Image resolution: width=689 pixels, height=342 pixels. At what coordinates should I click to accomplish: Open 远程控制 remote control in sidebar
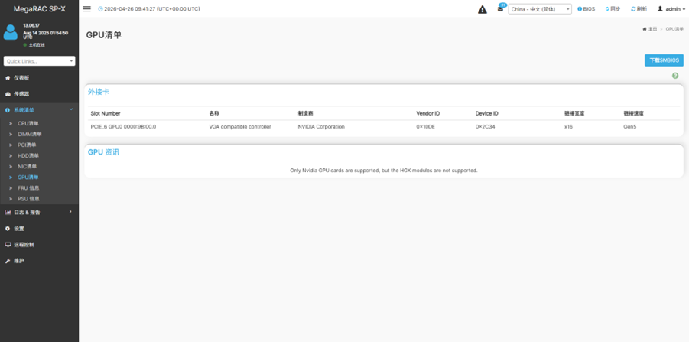(39, 244)
